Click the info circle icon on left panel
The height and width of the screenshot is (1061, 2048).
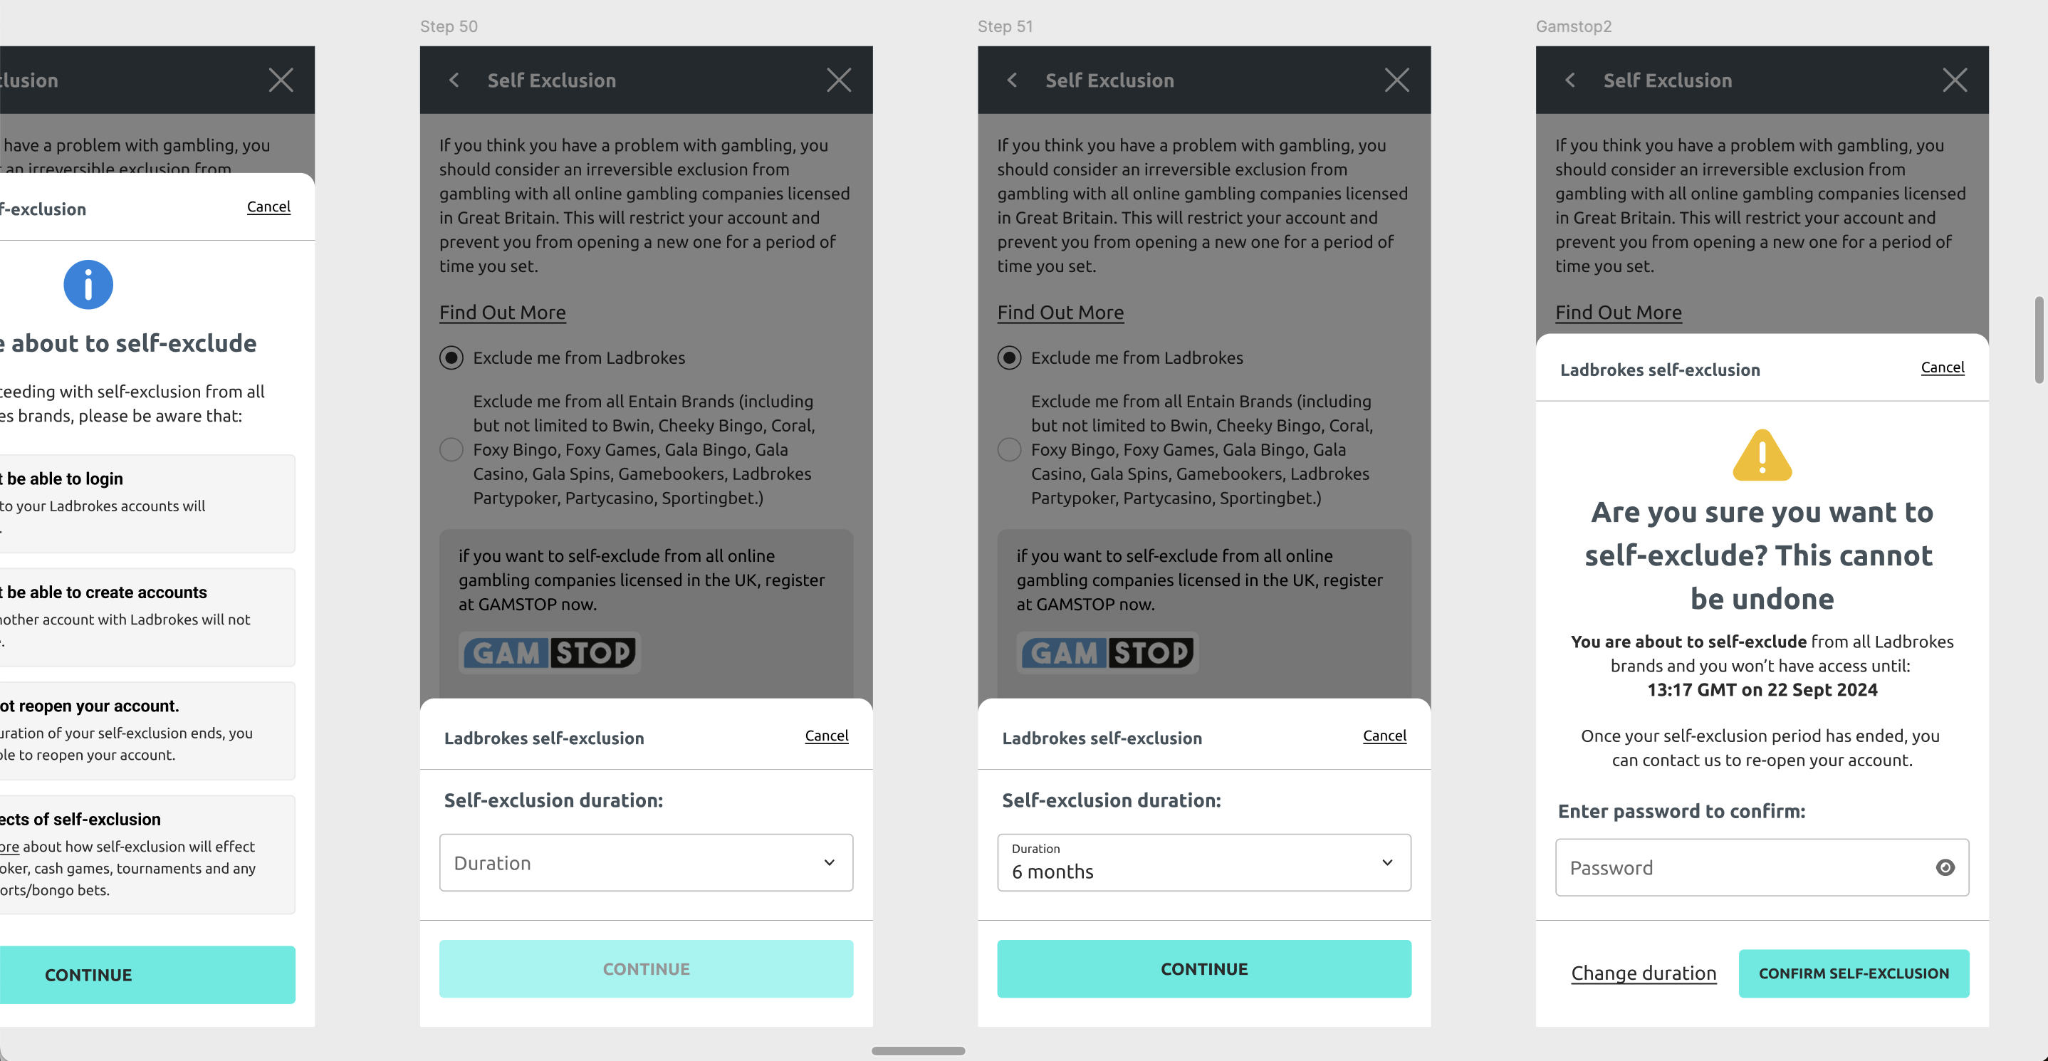88,284
